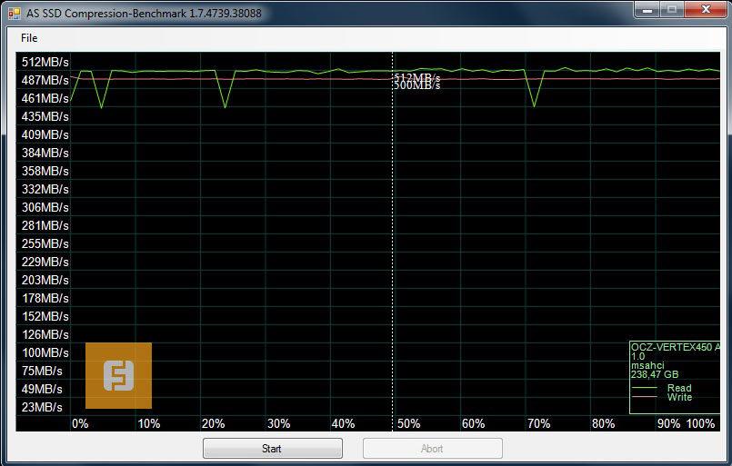
Task: Click the msahci driver text in legend
Action: click(x=647, y=365)
